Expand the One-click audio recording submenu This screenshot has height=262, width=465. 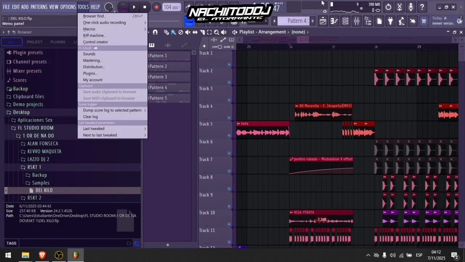point(113,23)
